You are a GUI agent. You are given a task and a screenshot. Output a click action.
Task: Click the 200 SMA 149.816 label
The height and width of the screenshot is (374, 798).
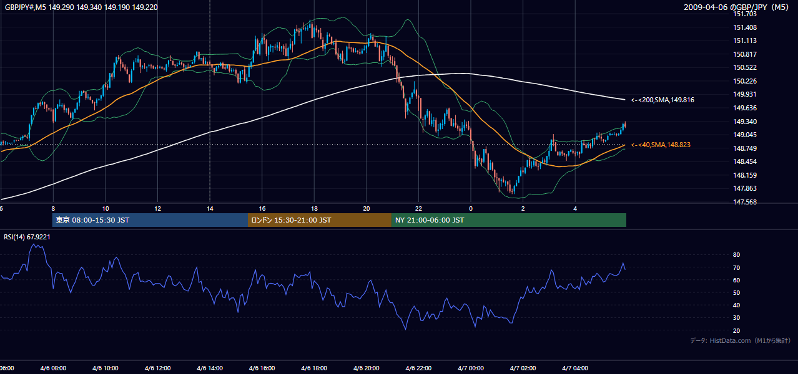tap(663, 100)
